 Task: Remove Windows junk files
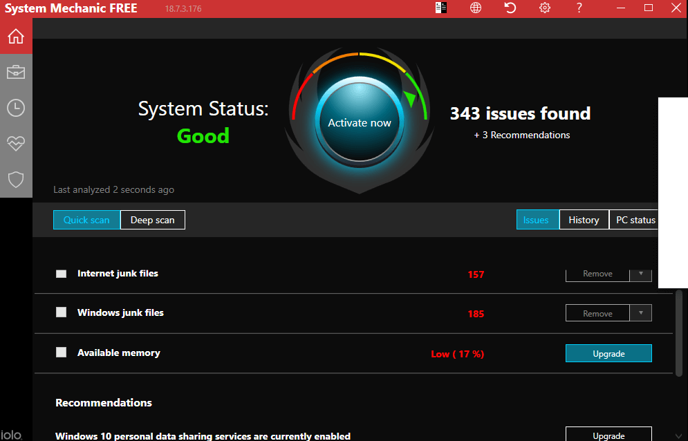[x=597, y=313]
